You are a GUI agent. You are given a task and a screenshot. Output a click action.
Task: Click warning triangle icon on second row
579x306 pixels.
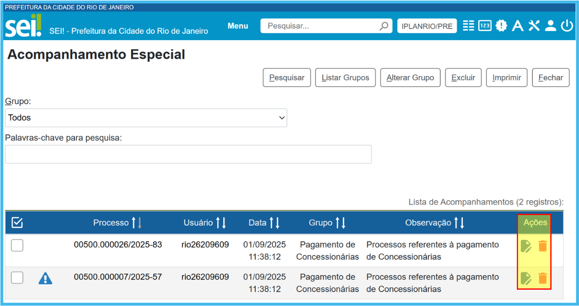coord(45,278)
